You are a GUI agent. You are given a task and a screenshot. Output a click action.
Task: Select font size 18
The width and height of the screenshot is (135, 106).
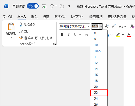pyautogui.click(x=99, y=81)
